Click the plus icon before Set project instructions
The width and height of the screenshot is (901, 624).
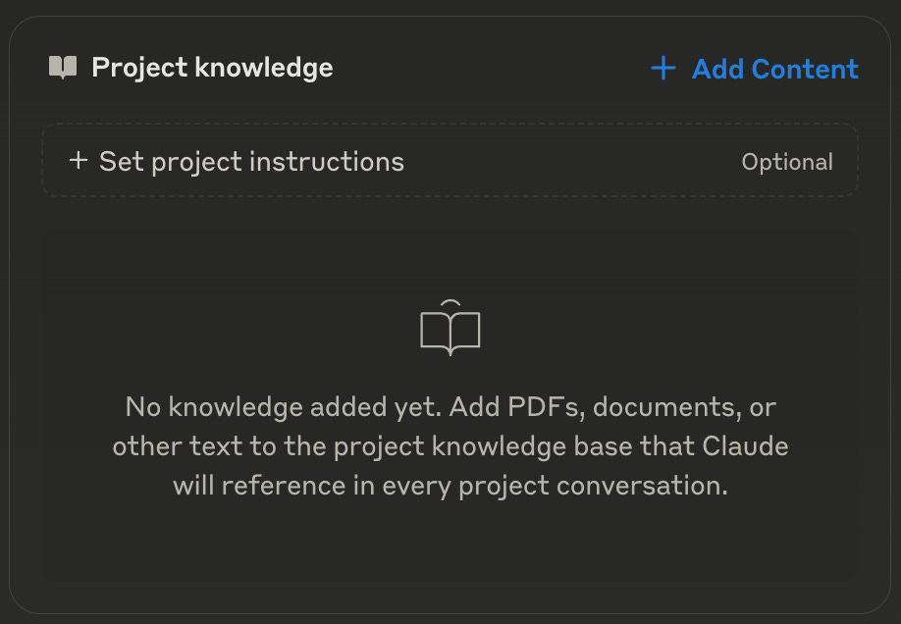point(79,160)
